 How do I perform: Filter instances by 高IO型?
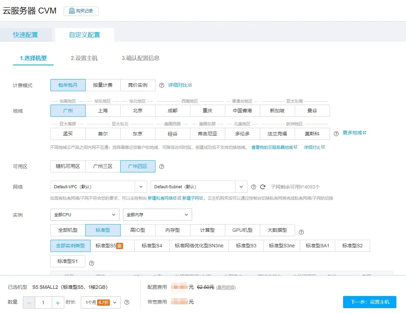[138, 230]
